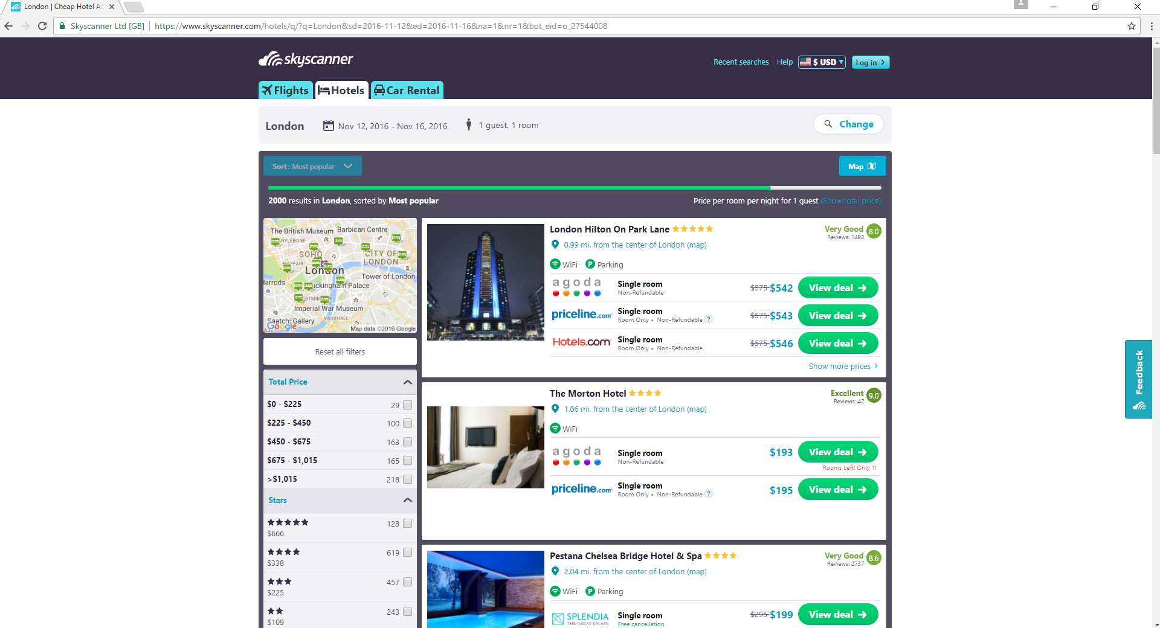Open the London map thumbnail
Viewport: 1160px width, 628px height.
(x=340, y=275)
